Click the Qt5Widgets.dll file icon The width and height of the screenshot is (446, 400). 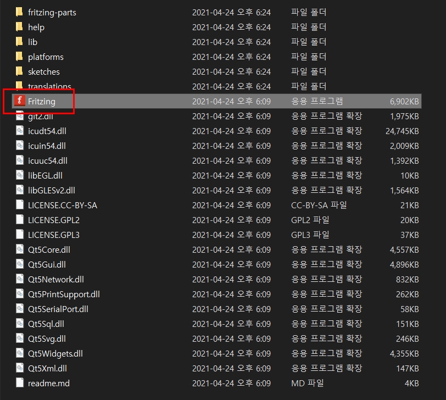(x=20, y=353)
